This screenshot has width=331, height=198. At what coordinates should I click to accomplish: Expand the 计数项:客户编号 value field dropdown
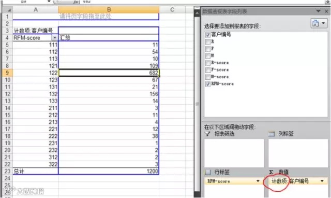coord(322,181)
